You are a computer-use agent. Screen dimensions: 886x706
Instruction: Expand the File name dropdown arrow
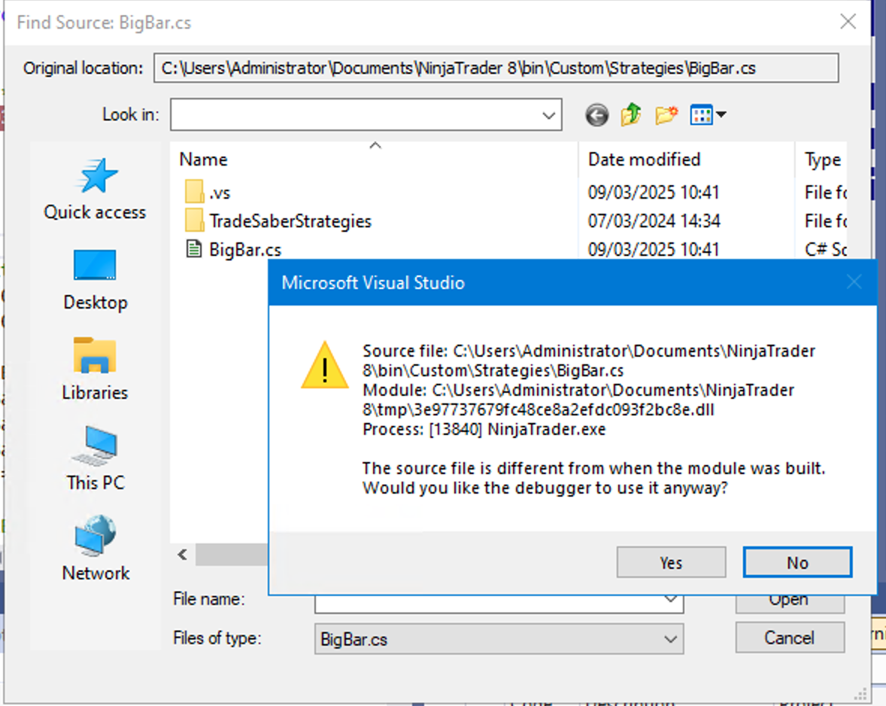point(670,599)
